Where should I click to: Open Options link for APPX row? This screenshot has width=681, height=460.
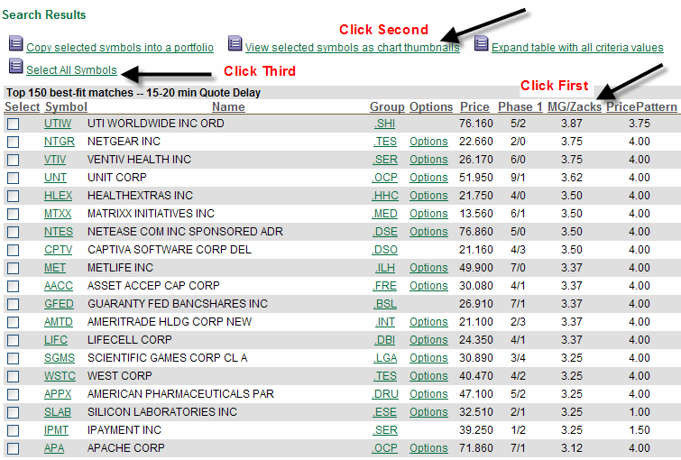[428, 394]
